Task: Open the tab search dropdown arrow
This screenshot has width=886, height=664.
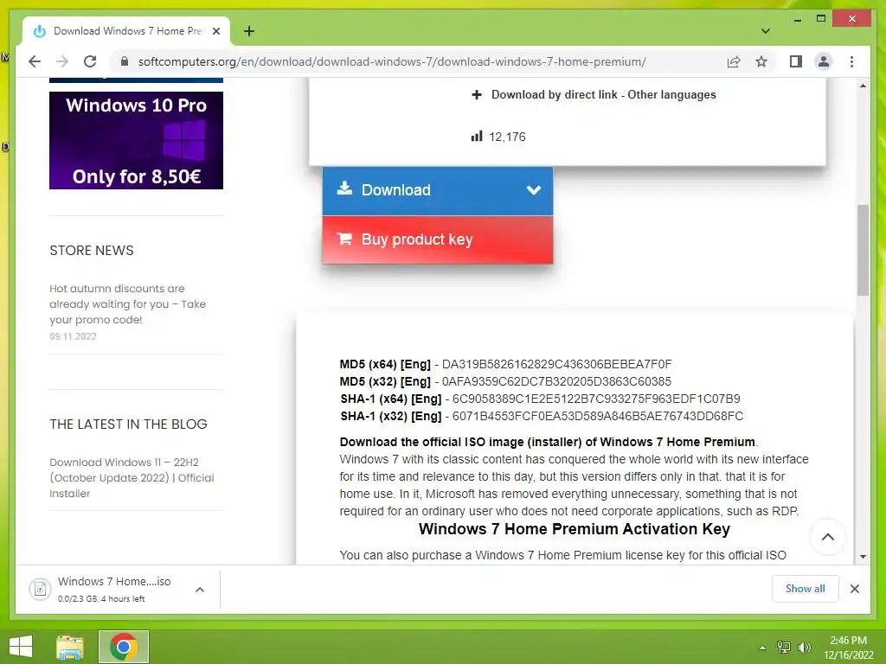Action: pyautogui.click(x=765, y=31)
